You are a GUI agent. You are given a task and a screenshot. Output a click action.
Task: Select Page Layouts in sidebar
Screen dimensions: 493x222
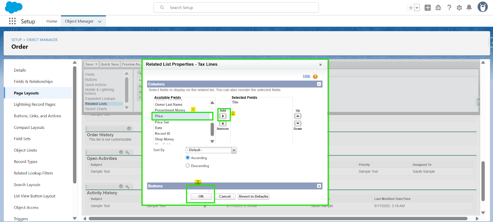pos(26,93)
